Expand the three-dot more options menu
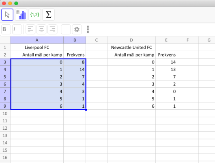 pos(88,29)
